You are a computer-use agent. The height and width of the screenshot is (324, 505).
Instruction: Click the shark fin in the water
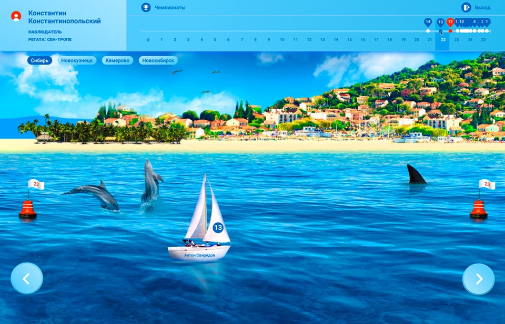(416, 175)
